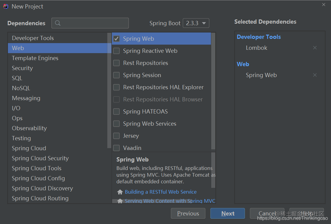Open the Spring Boot version dropdown

[196, 23]
